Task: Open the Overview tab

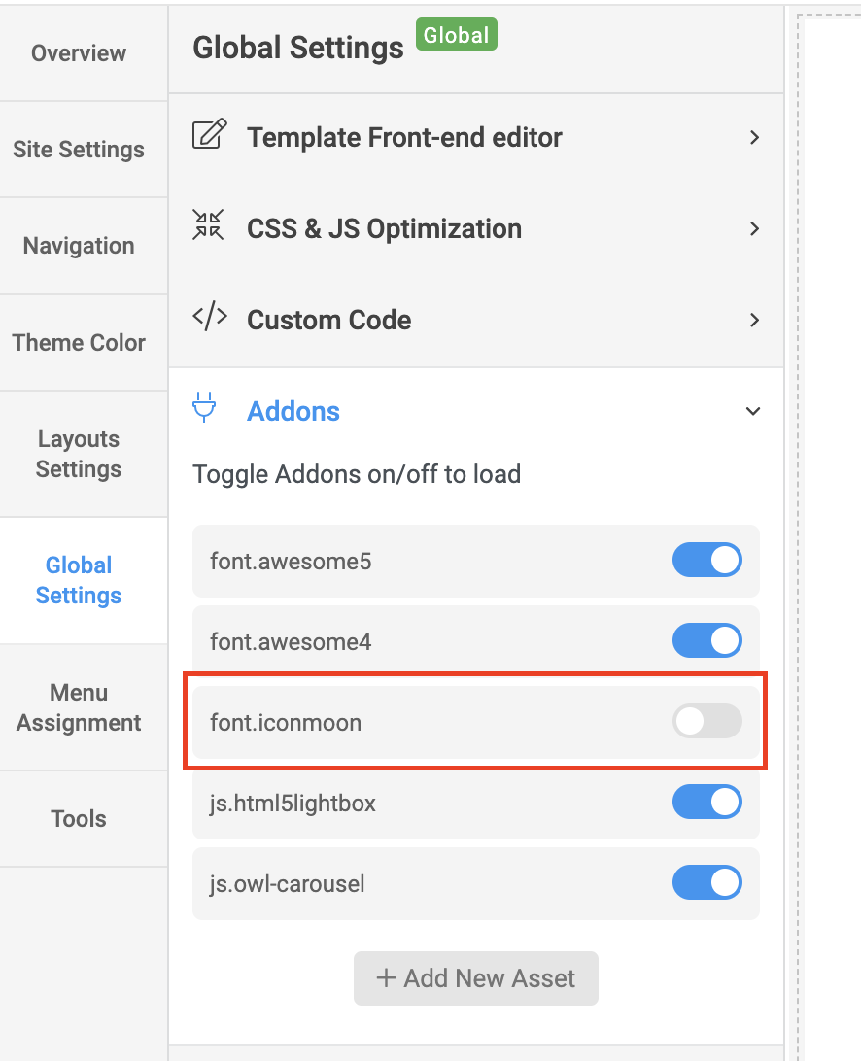Action: coord(79,53)
